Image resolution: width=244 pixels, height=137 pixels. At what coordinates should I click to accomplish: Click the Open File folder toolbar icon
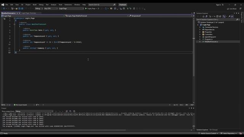16,8
